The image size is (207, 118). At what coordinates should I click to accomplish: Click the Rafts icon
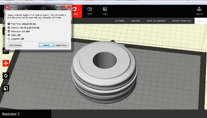click(x=9, y=35)
